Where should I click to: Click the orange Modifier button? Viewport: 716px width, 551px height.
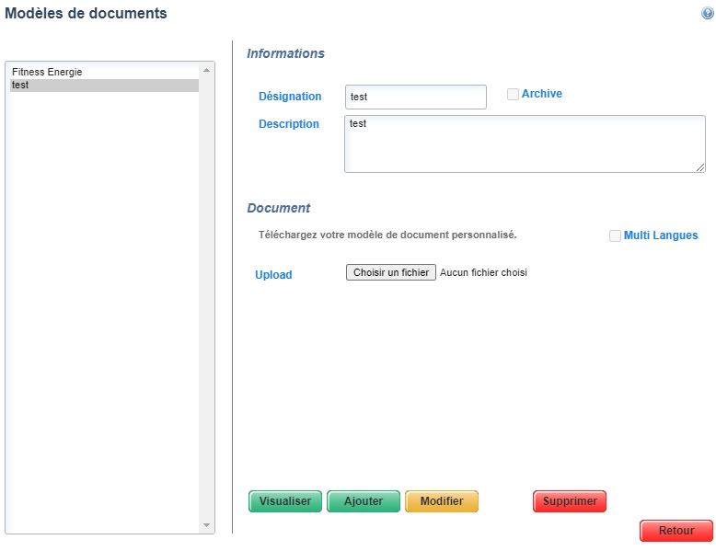pos(442,501)
